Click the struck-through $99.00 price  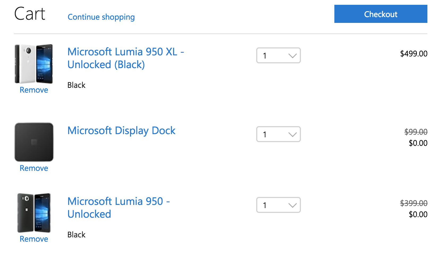tap(416, 132)
